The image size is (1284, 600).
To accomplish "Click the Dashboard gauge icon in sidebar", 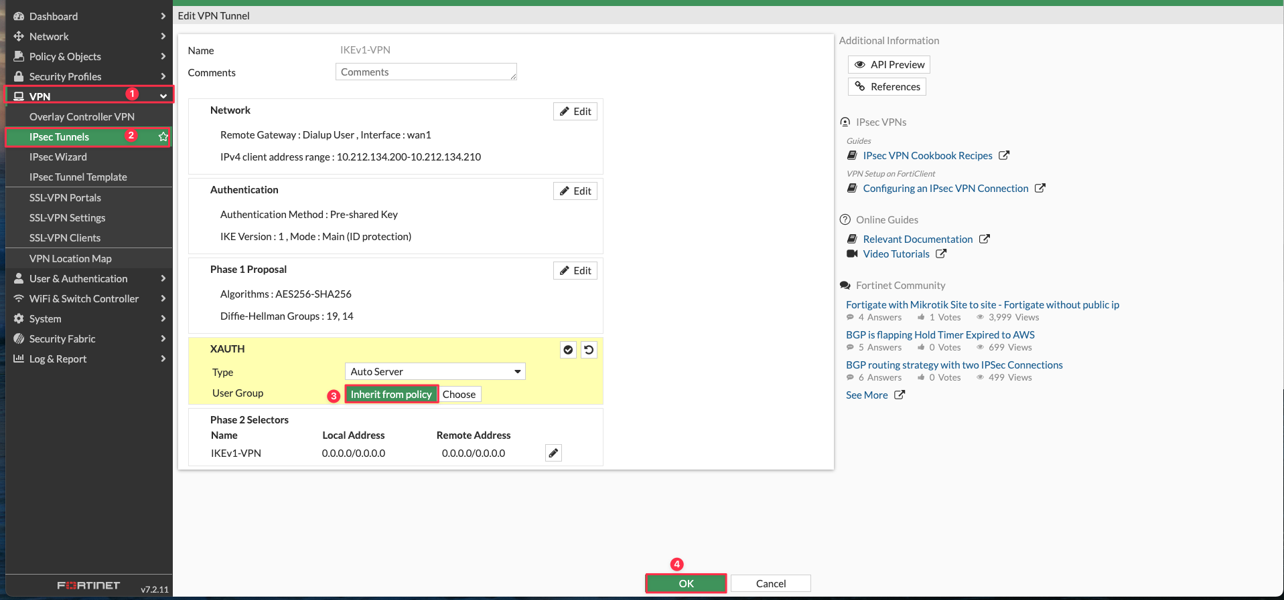I will [x=19, y=16].
